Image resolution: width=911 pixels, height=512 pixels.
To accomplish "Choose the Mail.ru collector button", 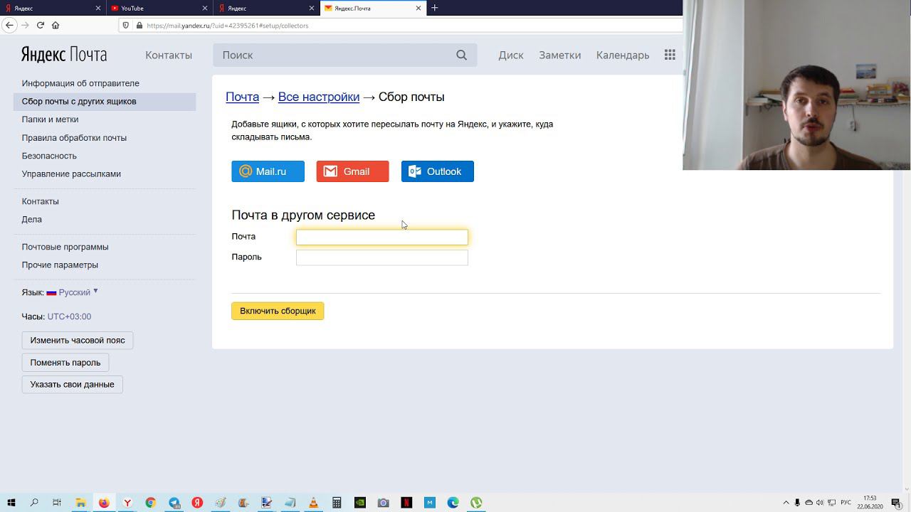I will (x=268, y=171).
